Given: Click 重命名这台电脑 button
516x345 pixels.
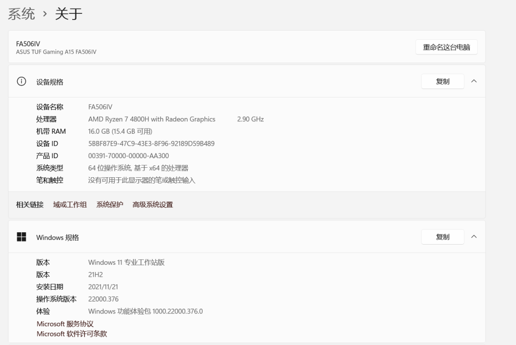Looking at the screenshot, I should (x=446, y=47).
